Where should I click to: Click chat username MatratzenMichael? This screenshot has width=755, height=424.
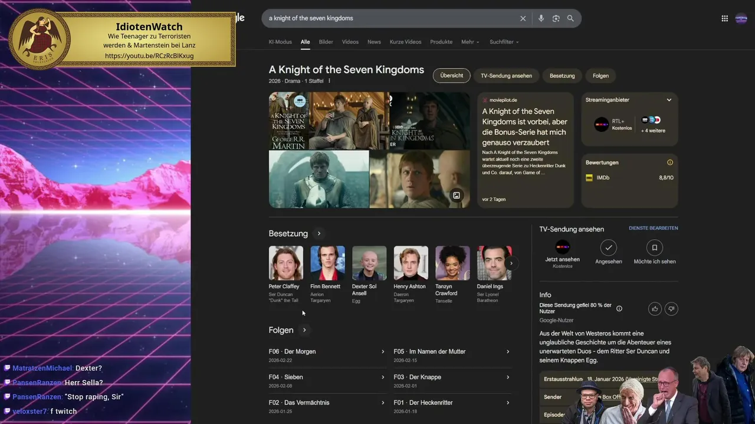pos(42,368)
